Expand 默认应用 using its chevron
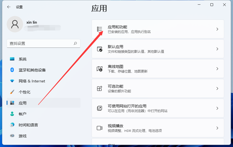This screenshot has width=233, height=147. [217, 49]
